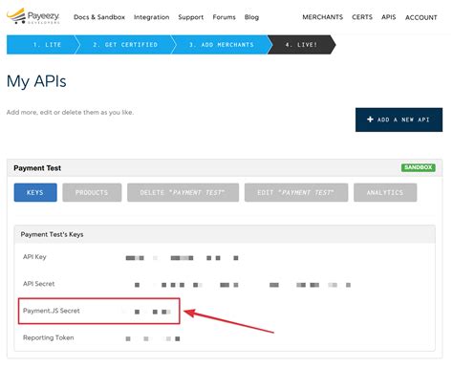Open the CERTS section

click(362, 17)
